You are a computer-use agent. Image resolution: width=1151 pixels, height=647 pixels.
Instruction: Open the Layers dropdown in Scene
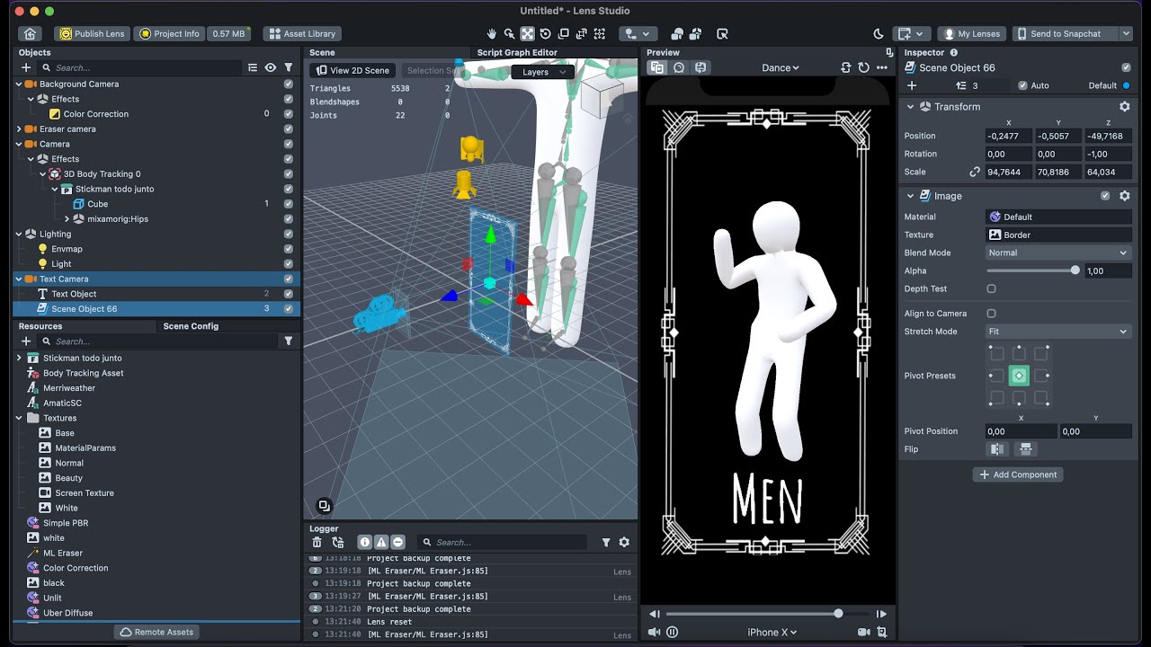point(543,72)
